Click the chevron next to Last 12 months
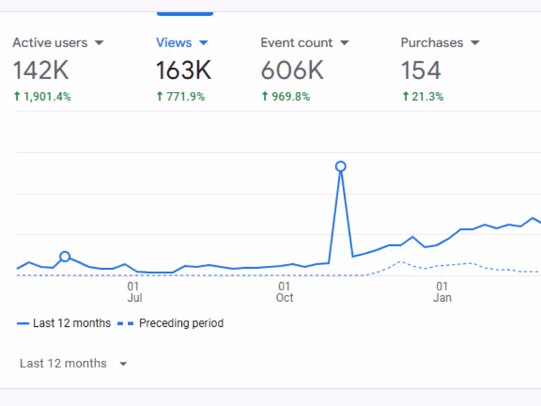 click(123, 363)
